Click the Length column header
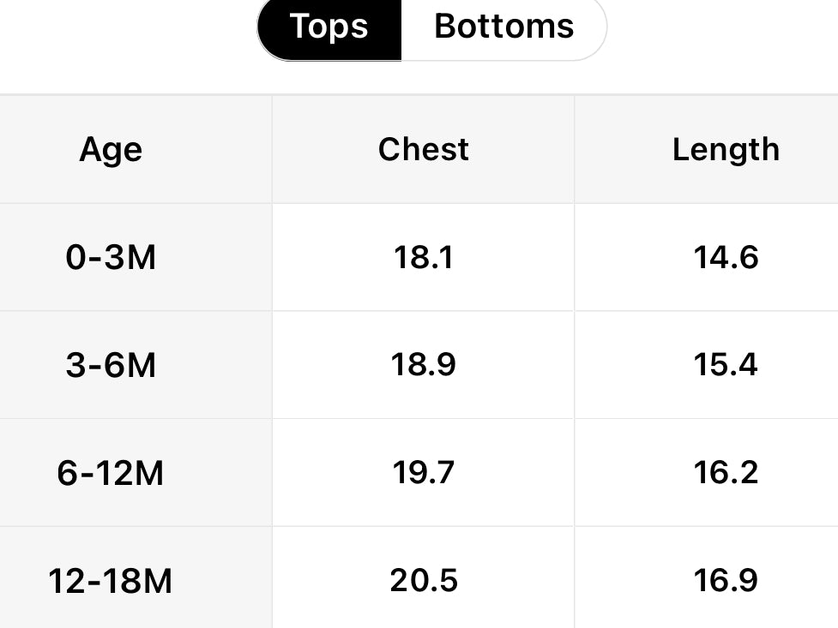Screen dimensions: 838x628 click(726, 150)
